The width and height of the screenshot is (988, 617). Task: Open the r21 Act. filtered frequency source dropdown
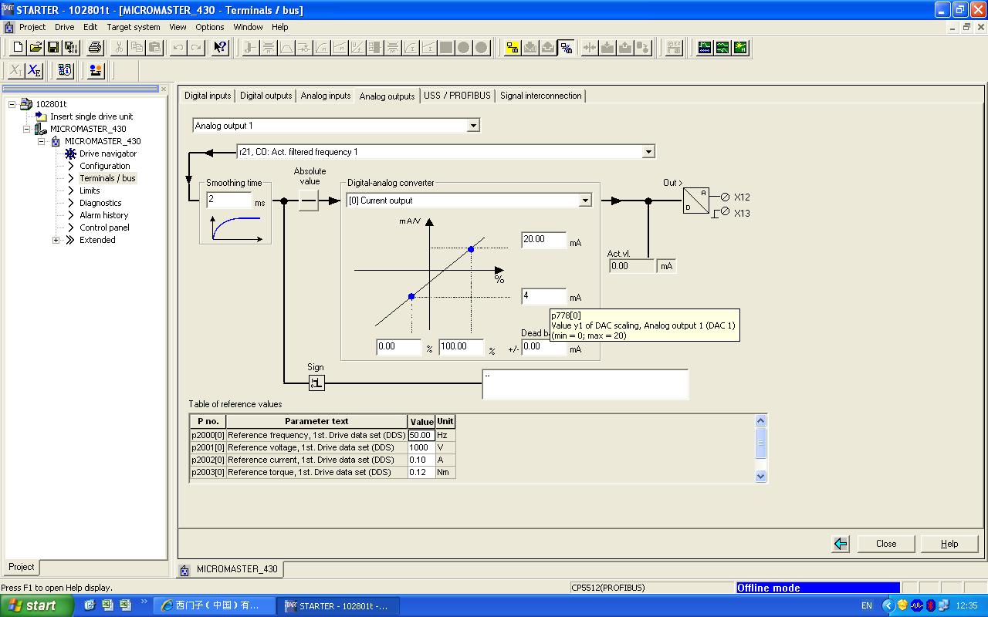point(649,152)
